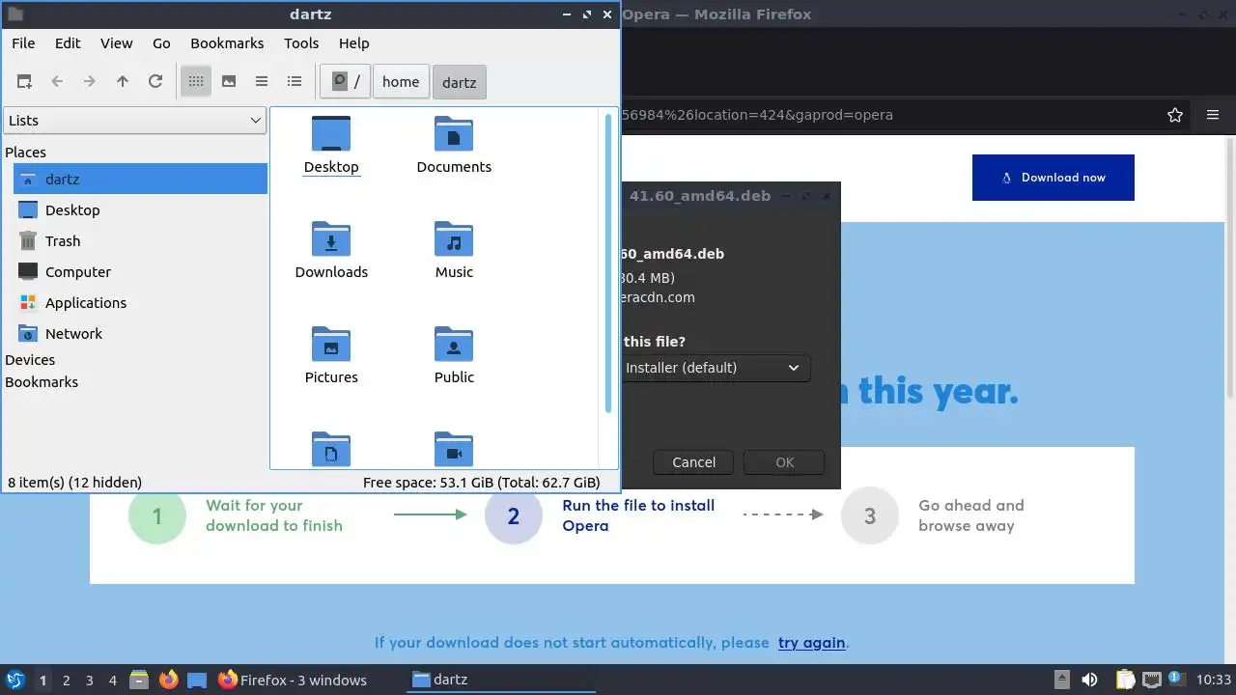Select Desktop in Places sidebar
This screenshot has width=1236, height=695.
coord(140,209)
